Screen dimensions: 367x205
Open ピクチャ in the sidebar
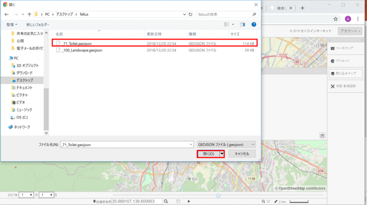(x=20, y=95)
